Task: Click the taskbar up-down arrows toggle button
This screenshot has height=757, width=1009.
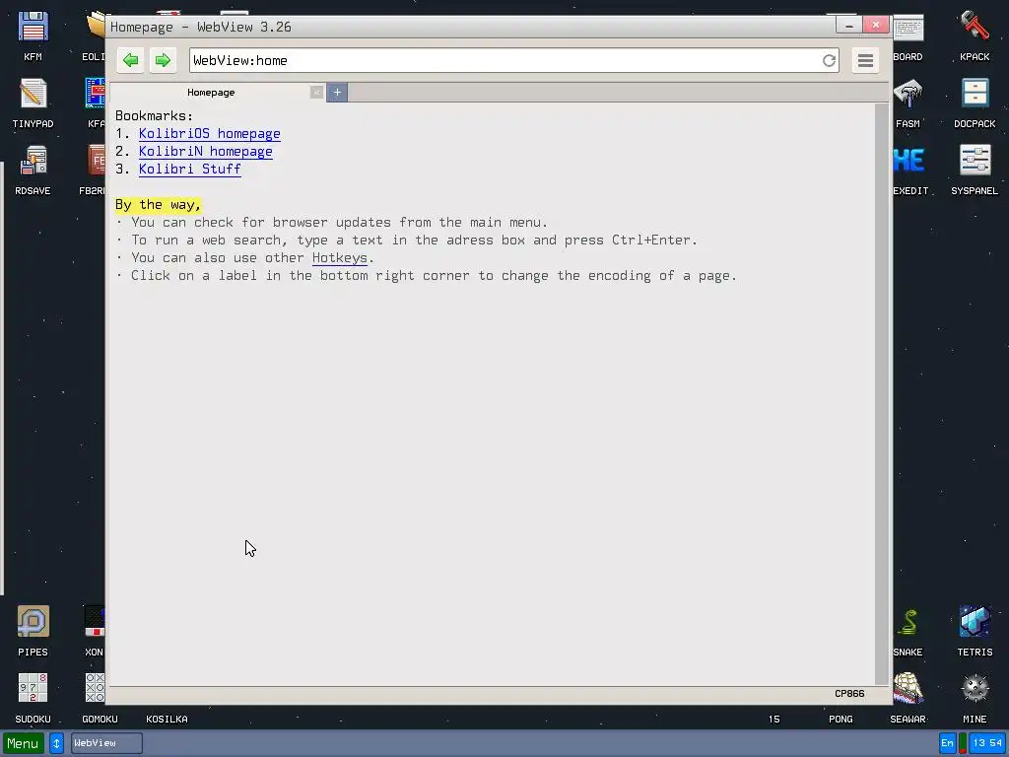Action: (56, 743)
